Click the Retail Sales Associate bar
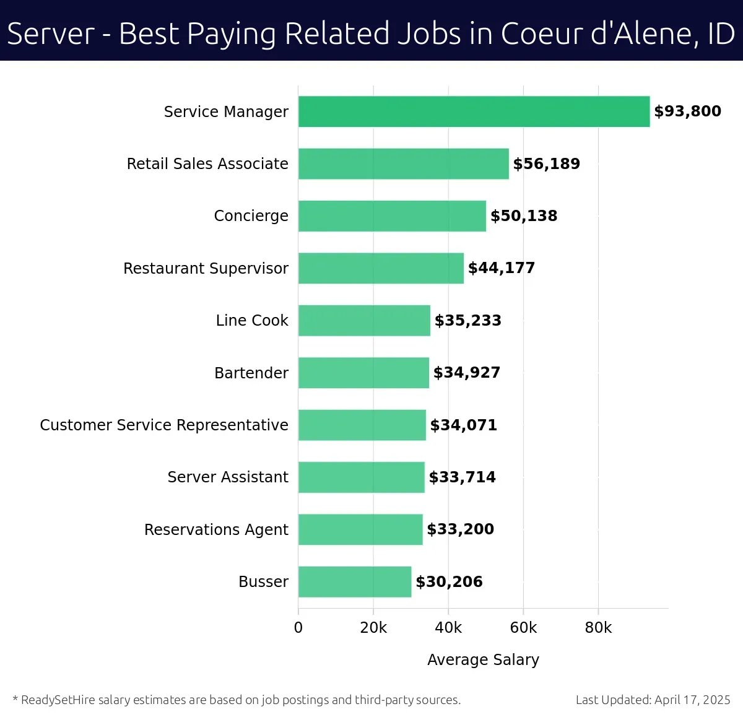This screenshot has height=717, width=743. (x=404, y=164)
